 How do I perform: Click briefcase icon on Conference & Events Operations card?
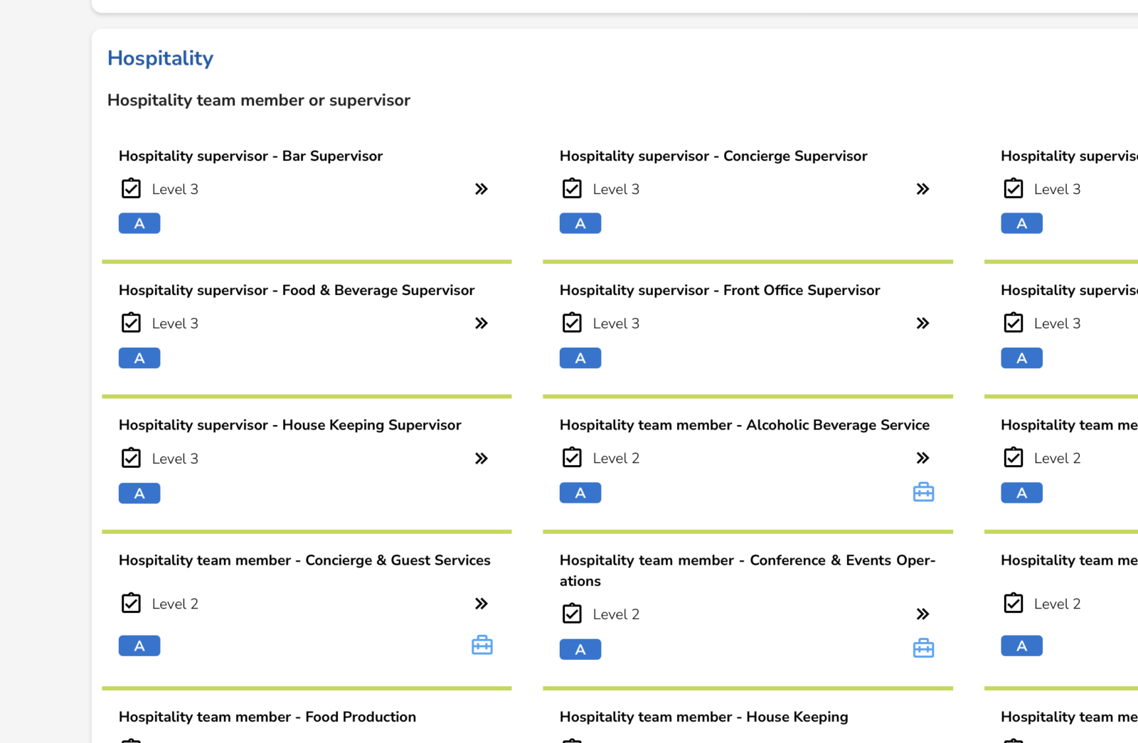[923, 648]
